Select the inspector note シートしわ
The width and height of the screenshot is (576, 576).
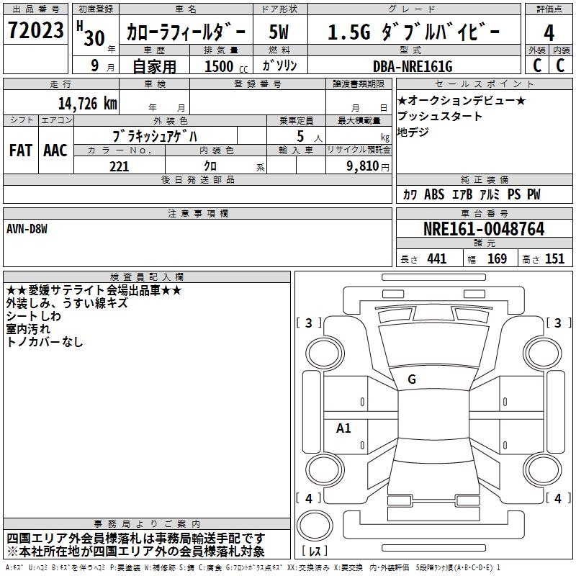click(x=33, y=316)
